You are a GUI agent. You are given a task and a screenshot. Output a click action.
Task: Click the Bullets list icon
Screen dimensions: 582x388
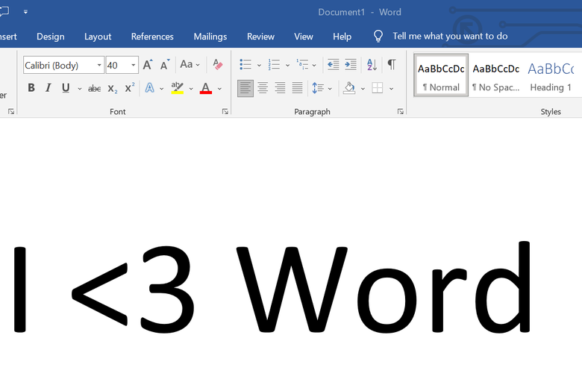click(x=245, y=65)
